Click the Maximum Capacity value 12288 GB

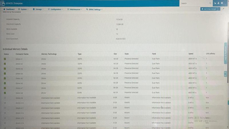pyautogui.click(x=120, y=24)
